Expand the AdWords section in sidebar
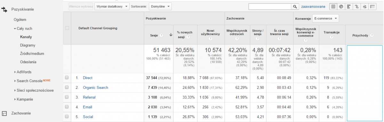 [x=24, y=72]
